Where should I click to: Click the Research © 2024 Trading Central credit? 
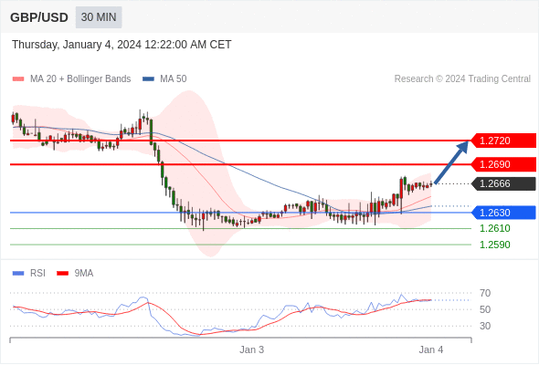pyautogui.click(x=462, y=79)
